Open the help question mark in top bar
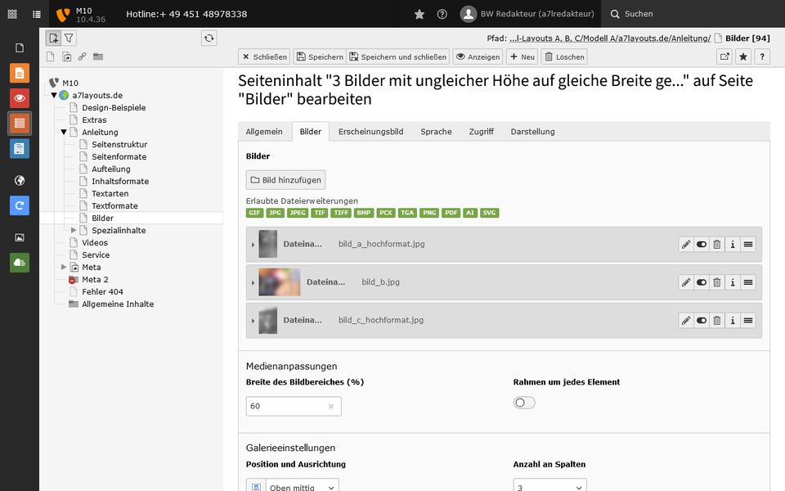The image size is (785, 491). [x=442, y=14]
